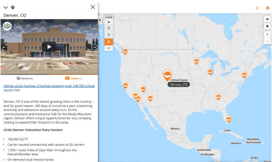
Task: Switch to the Videos (1) tab
Action: coord(73,78)
